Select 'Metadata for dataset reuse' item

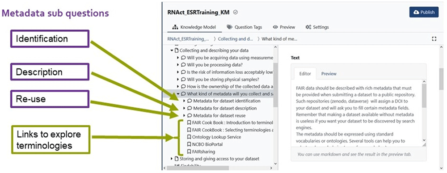pyautogui.click(x=219, y=115)
